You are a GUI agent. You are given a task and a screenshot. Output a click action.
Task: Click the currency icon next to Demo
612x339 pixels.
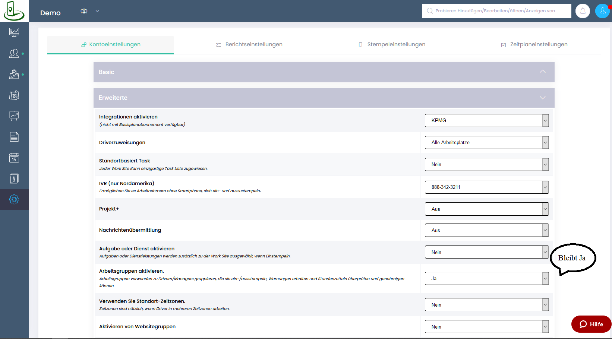tap(84, 11)
